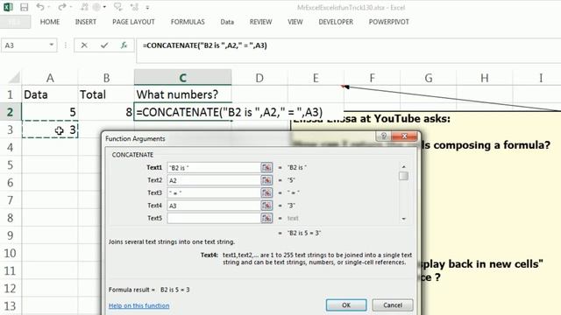Select column F header
This screenshot has width=561, height=315.
(372, 78)
